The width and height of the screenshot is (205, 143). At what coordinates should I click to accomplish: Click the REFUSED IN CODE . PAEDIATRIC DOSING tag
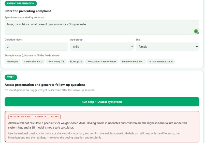[34, 117]
